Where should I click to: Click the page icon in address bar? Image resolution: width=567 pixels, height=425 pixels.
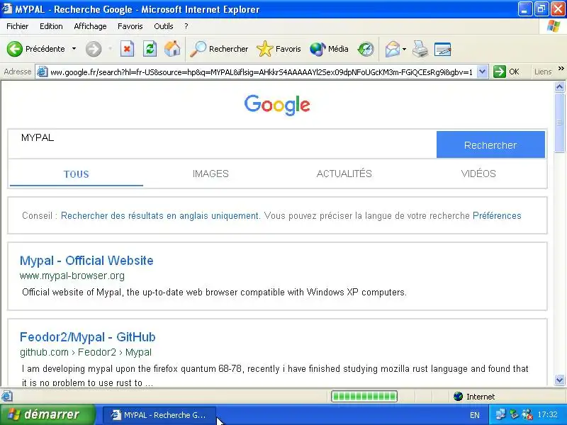tap(43, 72)
